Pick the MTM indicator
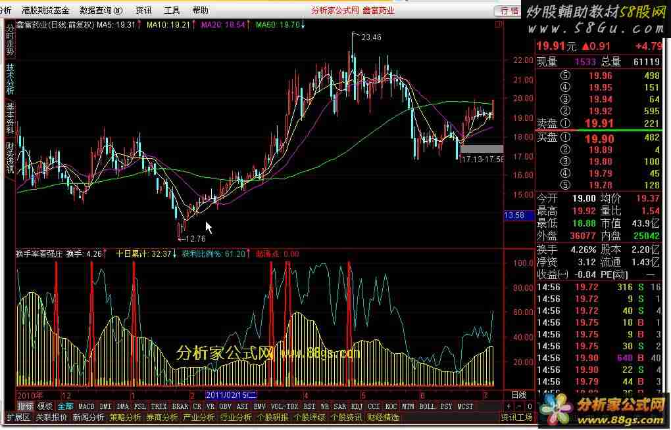This screenshot has width=671, height=430. [x=409, y=406]
